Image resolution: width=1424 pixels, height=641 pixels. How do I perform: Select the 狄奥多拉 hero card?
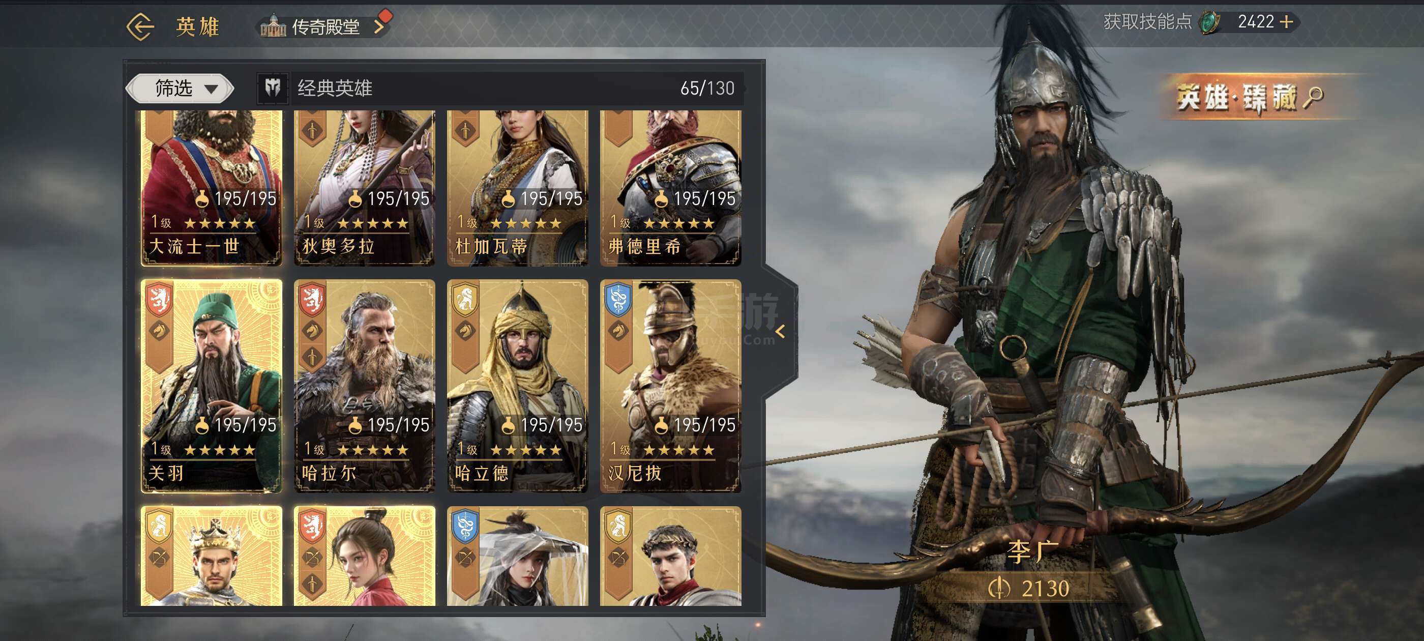[364, 188]
